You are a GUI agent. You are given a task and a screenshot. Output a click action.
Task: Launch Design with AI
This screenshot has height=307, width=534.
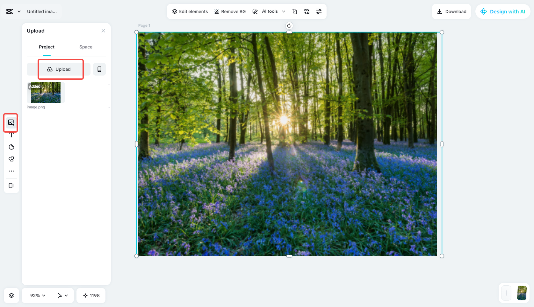(503, 11)
